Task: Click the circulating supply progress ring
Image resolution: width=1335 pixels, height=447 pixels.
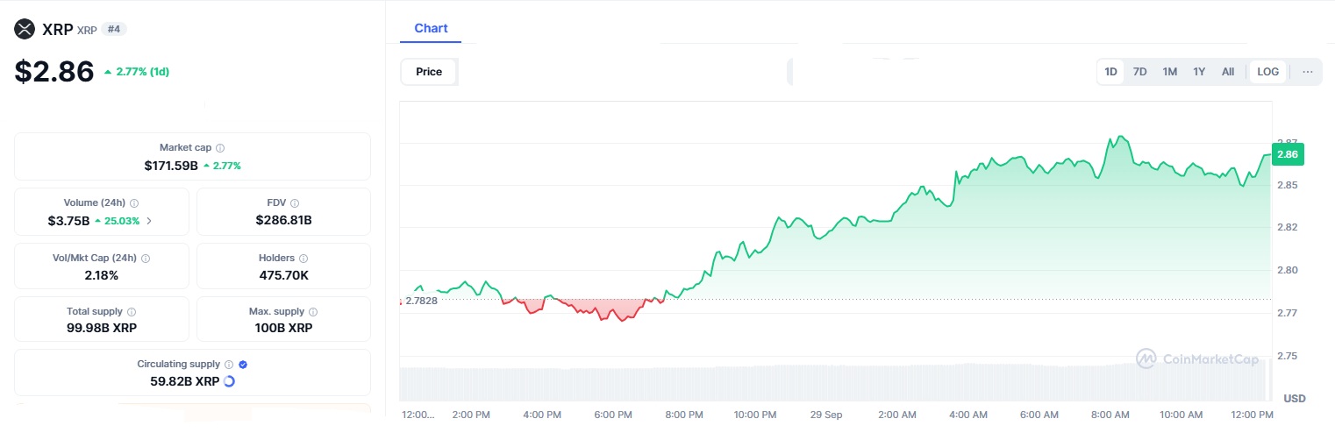Action: 230,381
